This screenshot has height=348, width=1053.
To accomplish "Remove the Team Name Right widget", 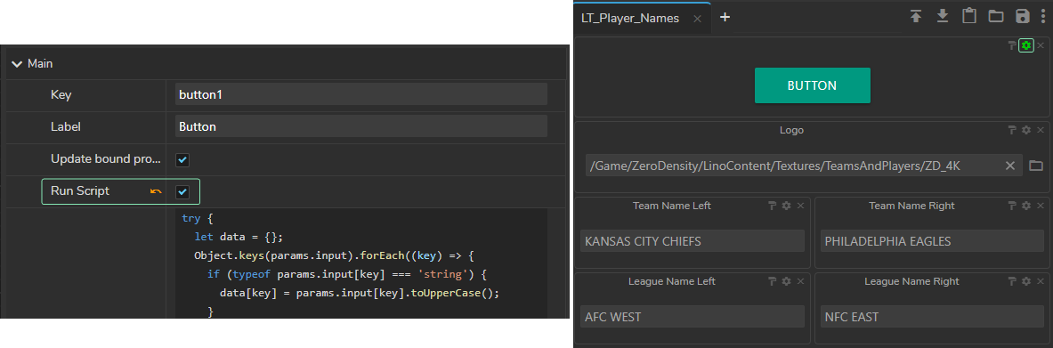I will click(x=1041, y=206).
